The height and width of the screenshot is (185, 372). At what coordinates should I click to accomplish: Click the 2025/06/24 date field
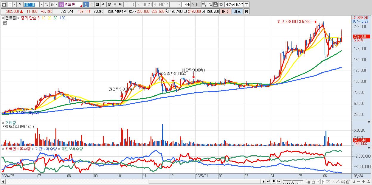pyautogui.click(x=234, y=4)
